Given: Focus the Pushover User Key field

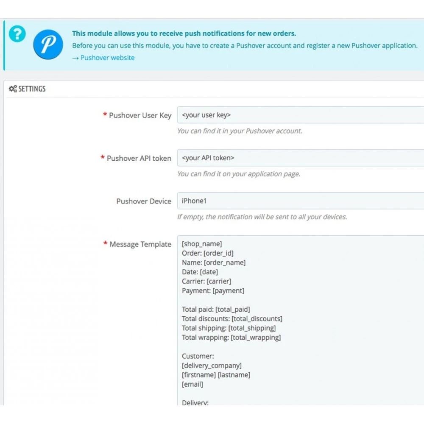Looking at the screenshot, I should pos(301,115).
